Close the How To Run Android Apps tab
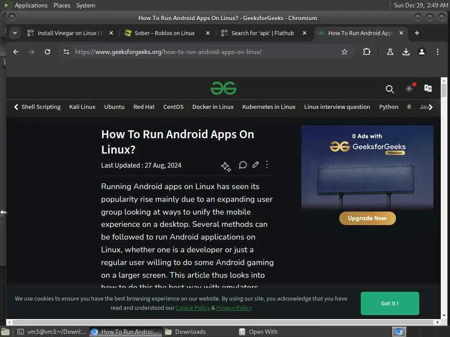The height and width of the screenshot is (337, 450). [401, 33]
